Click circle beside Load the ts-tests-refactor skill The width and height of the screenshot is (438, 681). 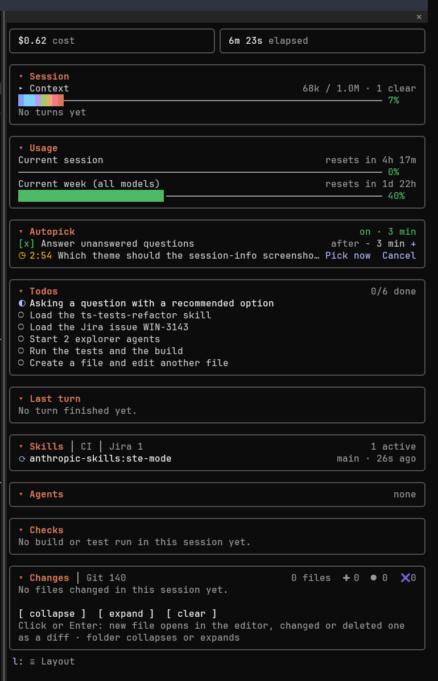tap(21, 315)
